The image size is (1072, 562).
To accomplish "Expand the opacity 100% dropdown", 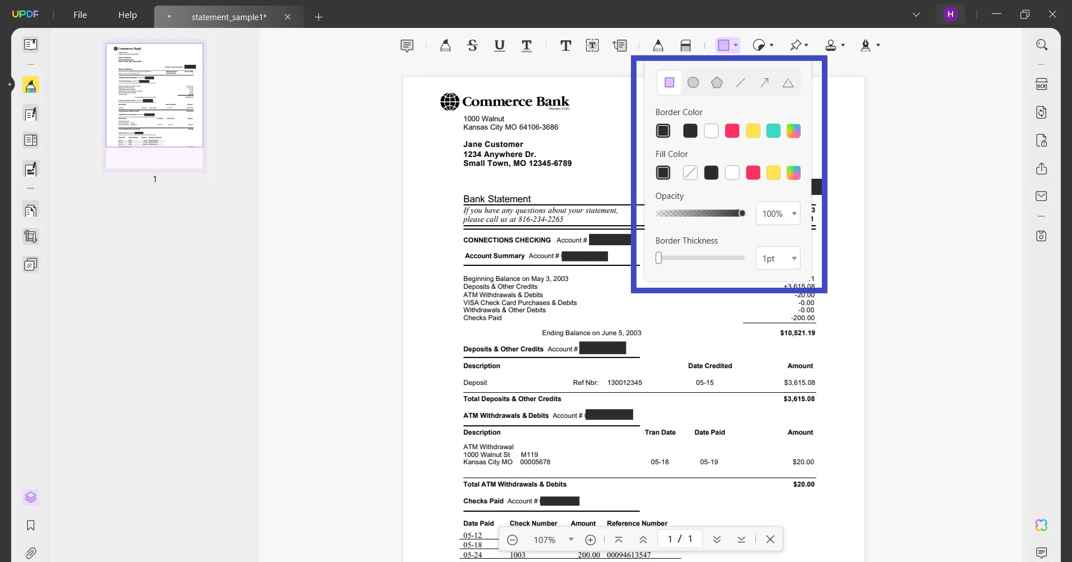I will pos(778,213).
